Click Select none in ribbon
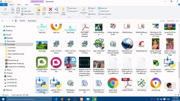The image size is (180, 101). point(103,11)
